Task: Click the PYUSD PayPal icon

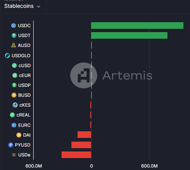Action: [11, 145]
